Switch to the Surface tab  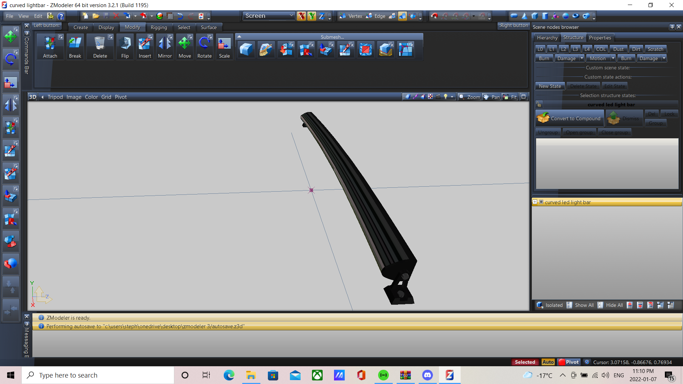coord(208,27)
